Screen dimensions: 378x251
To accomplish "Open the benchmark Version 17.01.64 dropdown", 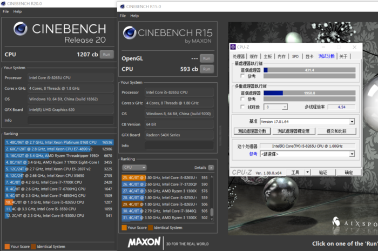I will 352,122.
